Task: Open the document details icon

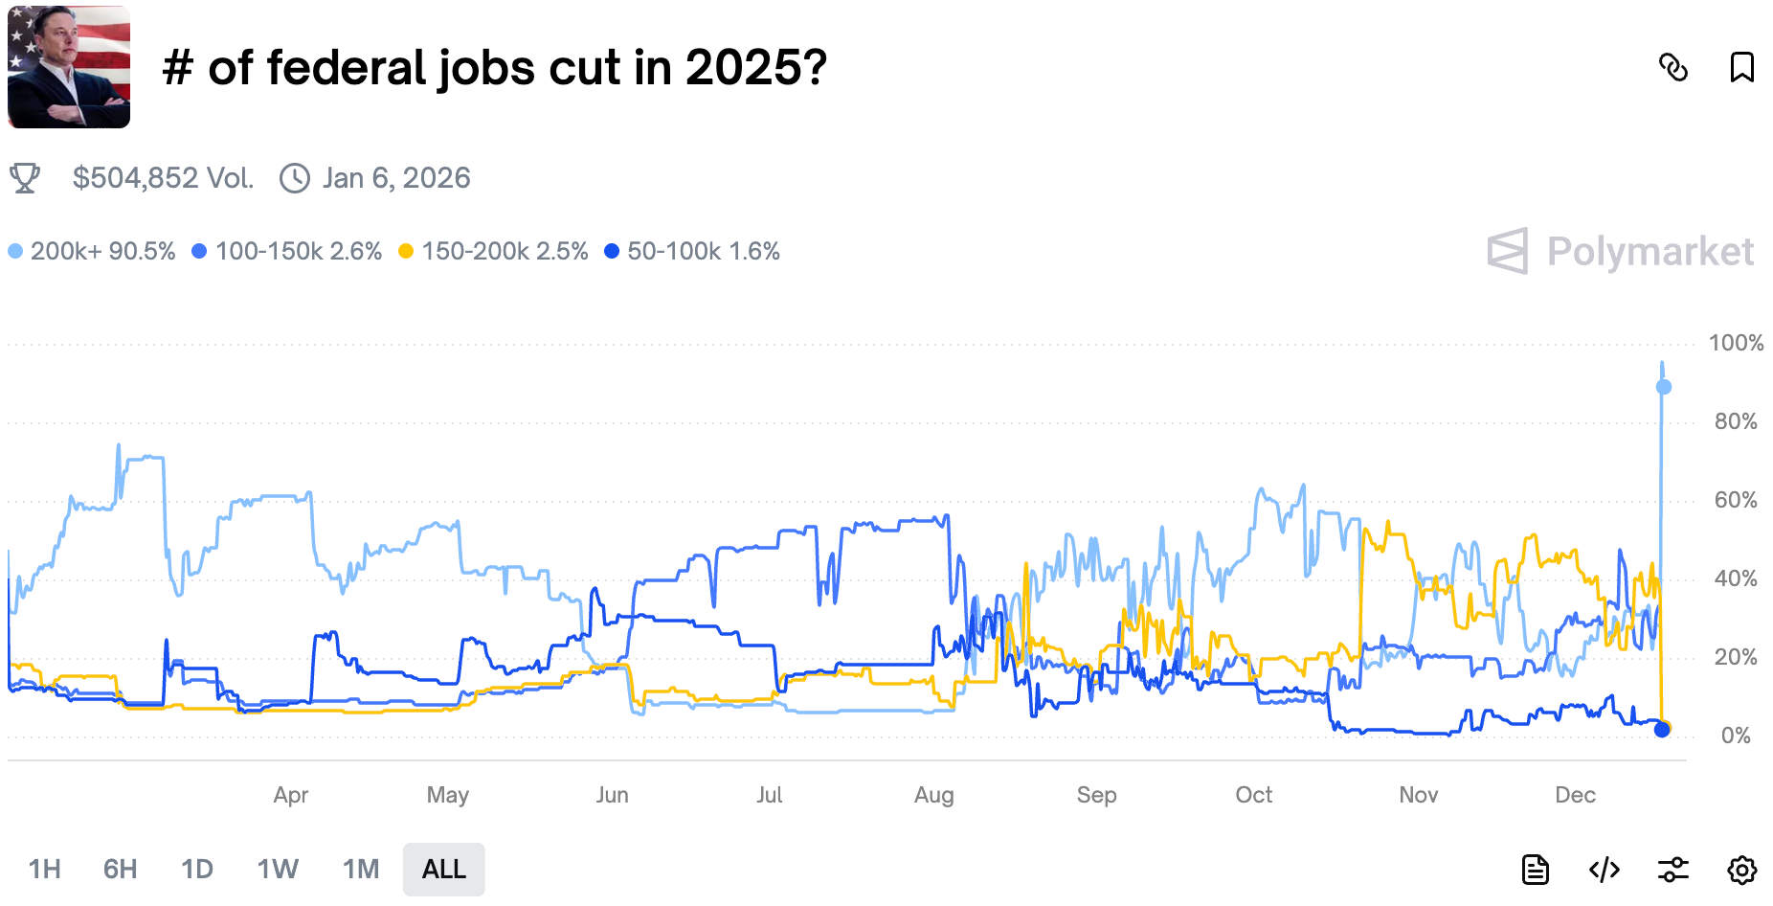Action: 1536,870
